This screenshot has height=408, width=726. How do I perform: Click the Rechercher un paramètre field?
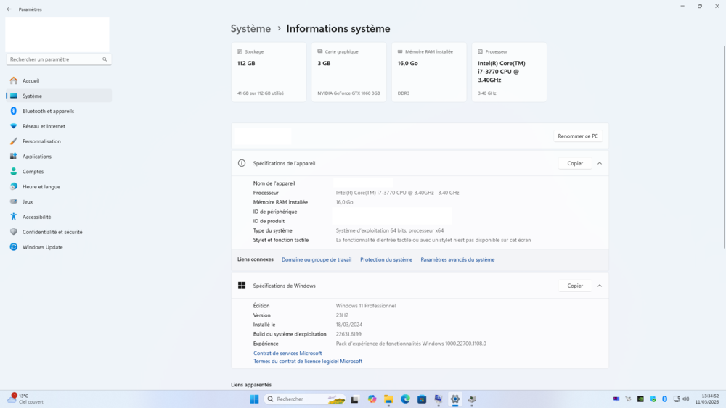(x=54, y=59)
